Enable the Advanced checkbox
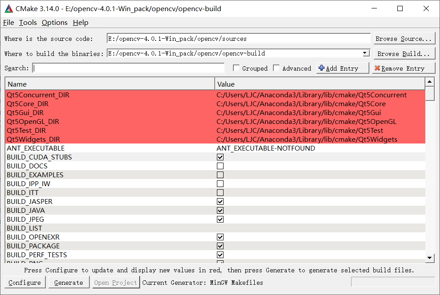 (x=276, y=68)
